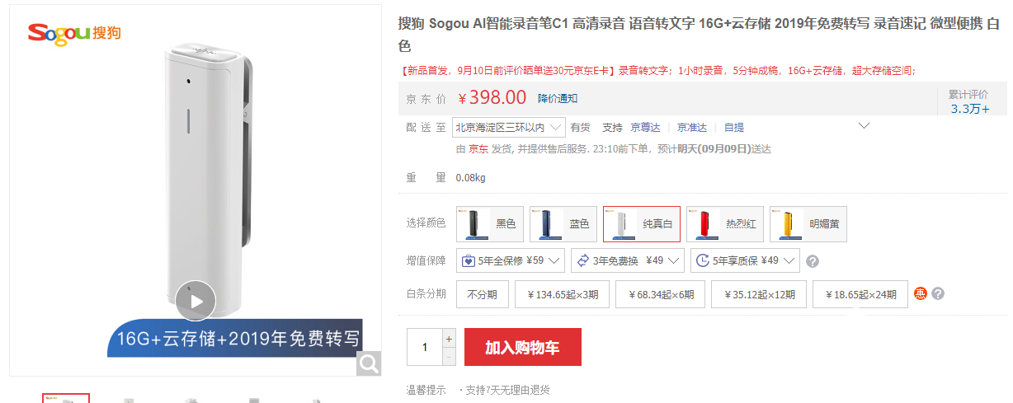Expand the delivery services chevron after 自提
This screenshot has height=403, width=1013.
(865, 126)
